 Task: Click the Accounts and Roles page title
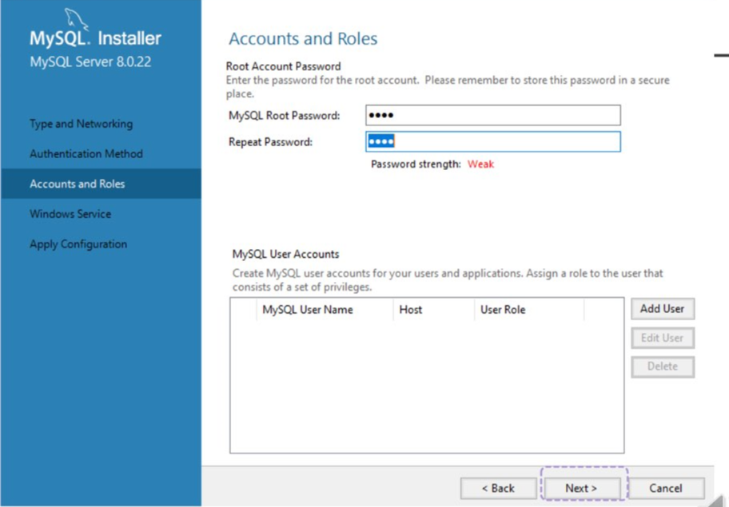(303, 38)
